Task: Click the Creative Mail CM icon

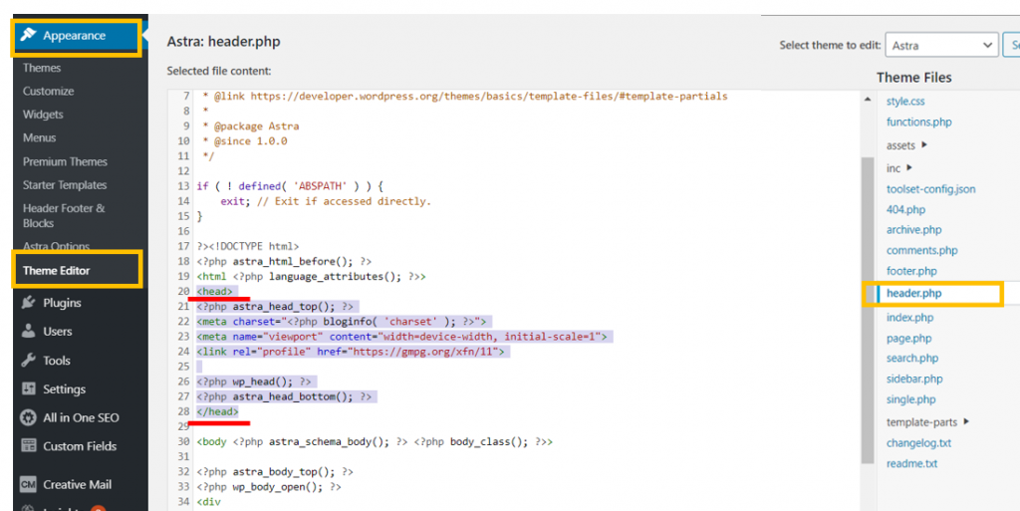Action: point(27,485)
